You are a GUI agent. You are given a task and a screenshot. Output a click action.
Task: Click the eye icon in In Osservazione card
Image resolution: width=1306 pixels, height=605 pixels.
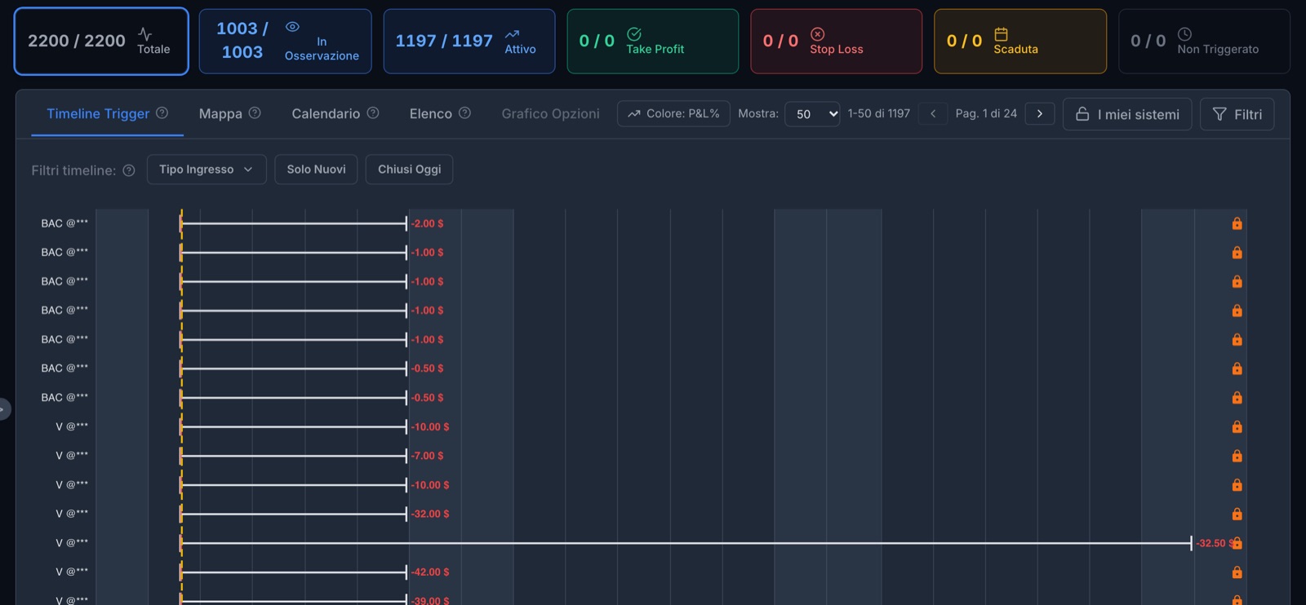(x=292, y=27)
